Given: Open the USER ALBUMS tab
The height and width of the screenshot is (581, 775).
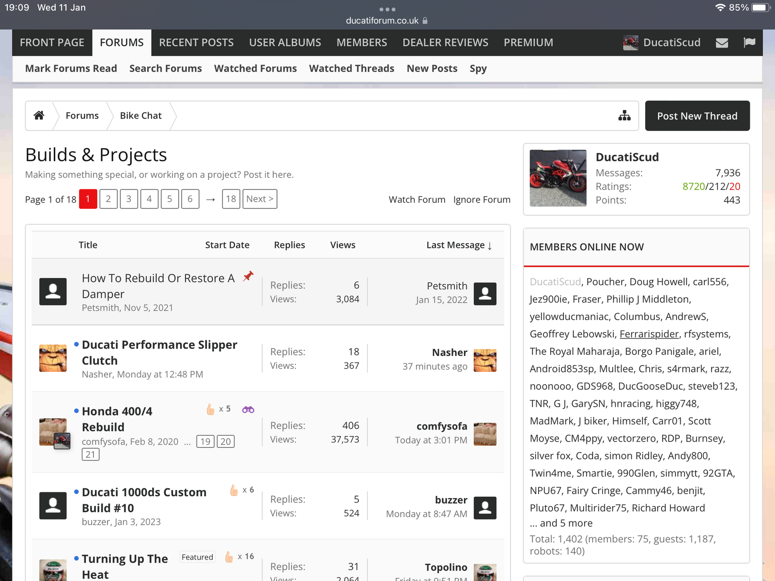Looking at the screenshot, I should coord(285,43).
